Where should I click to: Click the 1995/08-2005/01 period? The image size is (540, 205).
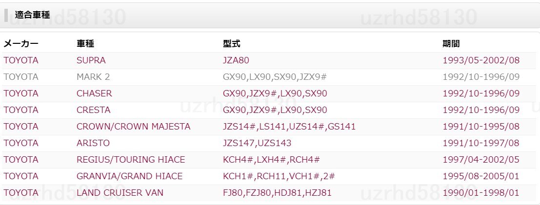(x=481, y=176)
